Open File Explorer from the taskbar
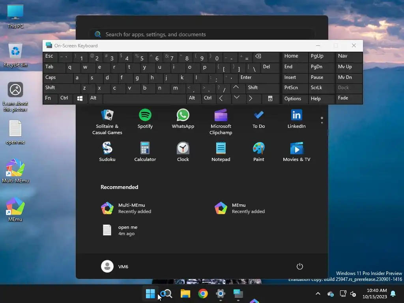The height and width of the screenshot is (303, 404). click(x=185, y=294)
